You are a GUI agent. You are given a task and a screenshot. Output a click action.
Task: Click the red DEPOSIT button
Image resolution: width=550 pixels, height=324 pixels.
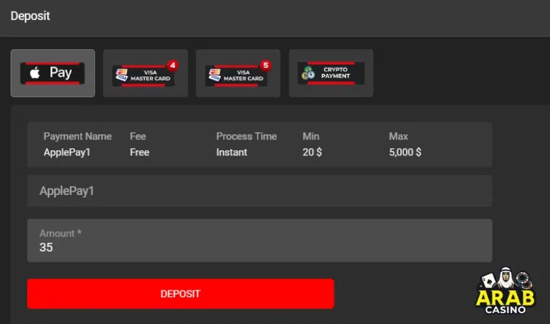(x=181, y=294)
